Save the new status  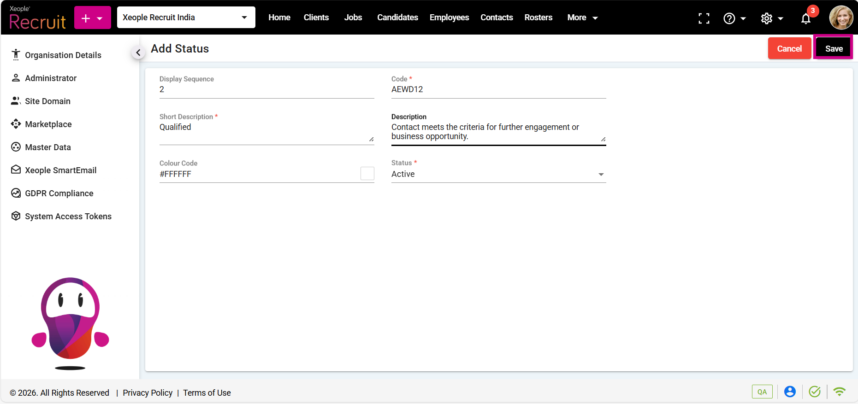pos(834,48)
